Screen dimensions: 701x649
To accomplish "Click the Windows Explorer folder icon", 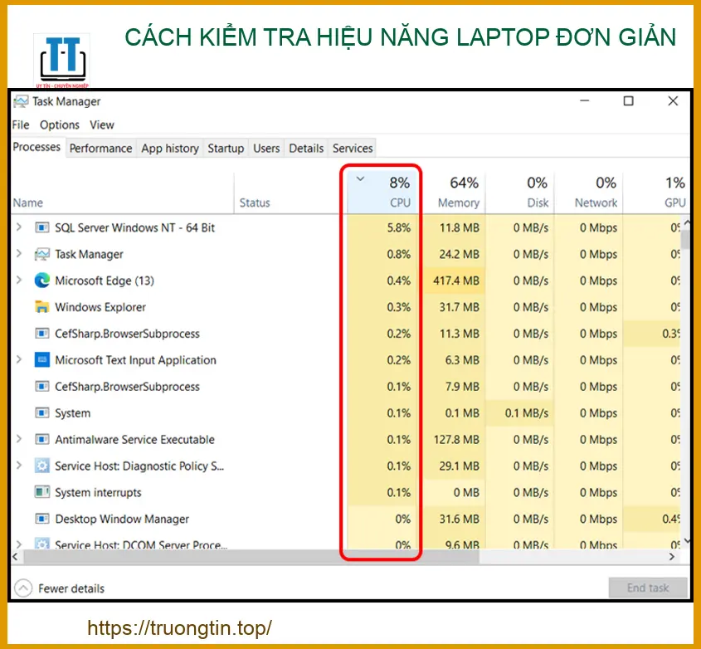I will [42, 307].
